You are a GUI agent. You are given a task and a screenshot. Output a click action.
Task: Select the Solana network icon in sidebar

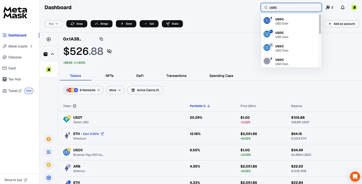point(49,152)
